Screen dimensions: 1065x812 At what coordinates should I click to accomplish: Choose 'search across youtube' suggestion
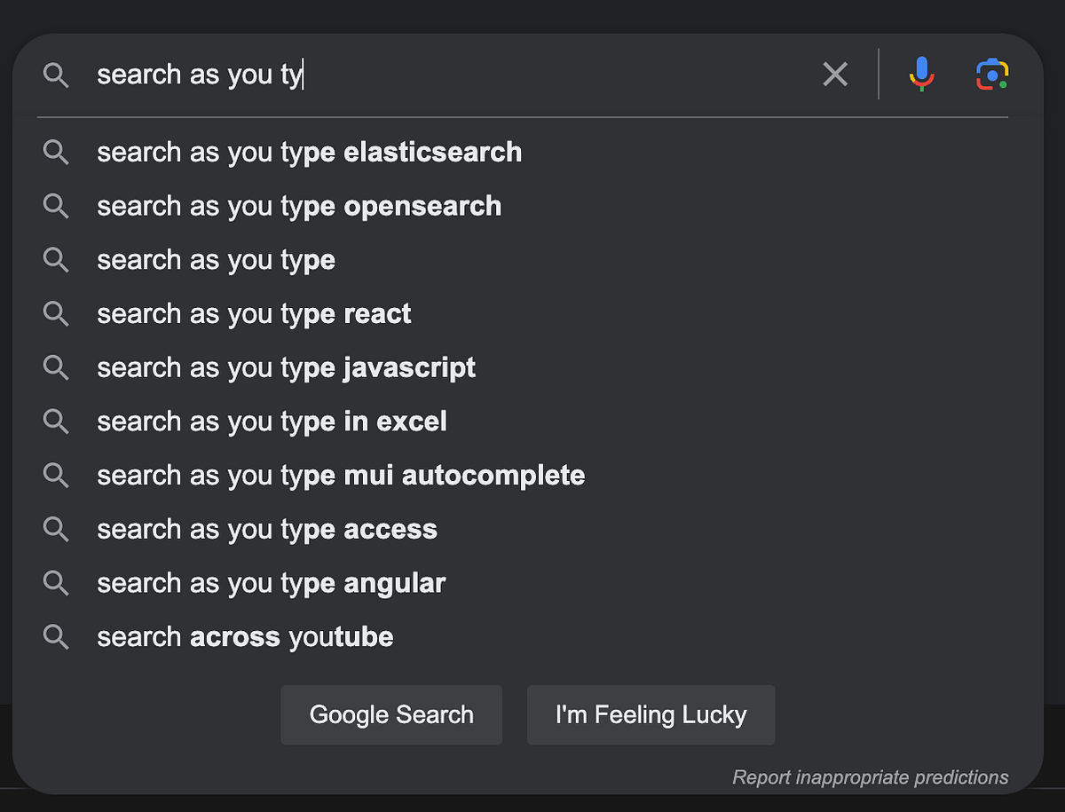pyautogui.click(x=245, y=637)
